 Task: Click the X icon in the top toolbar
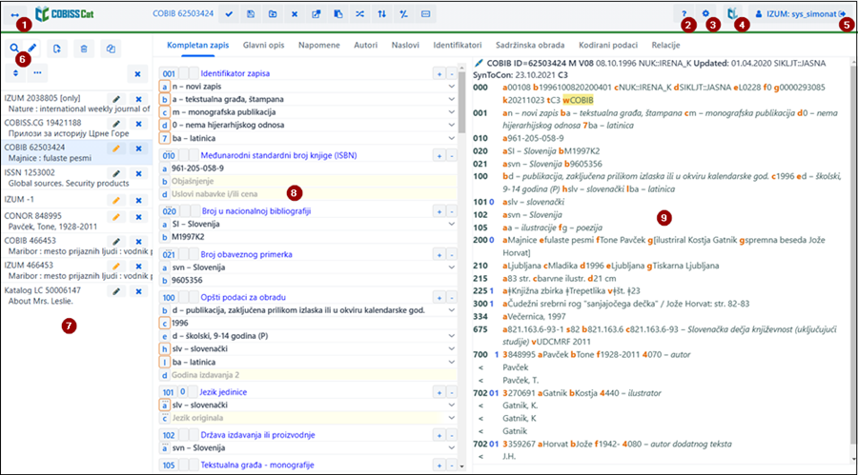coord(295,14)
